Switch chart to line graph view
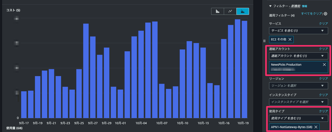Image resolution: width=332 pixels, height=132 pixels. pos(230,11)
